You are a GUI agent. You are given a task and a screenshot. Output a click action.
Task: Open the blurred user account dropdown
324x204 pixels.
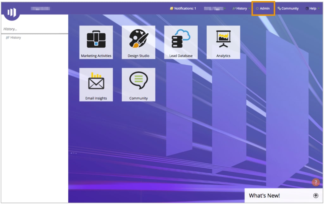click(x=215, y=9)
